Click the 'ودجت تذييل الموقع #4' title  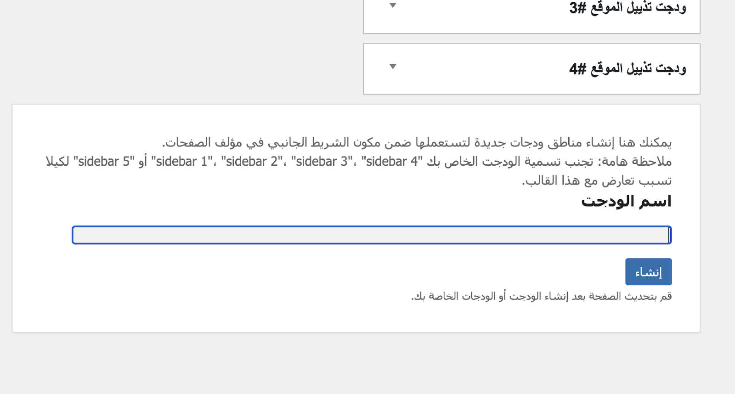coord(628,69)
